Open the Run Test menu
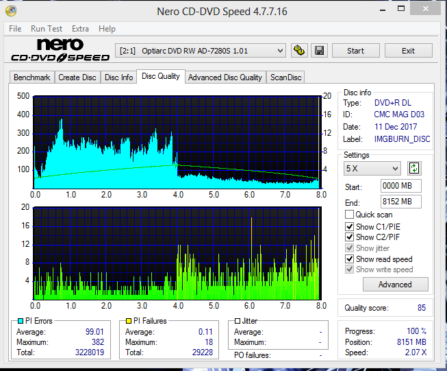The image size is (447, 371). 47,29
